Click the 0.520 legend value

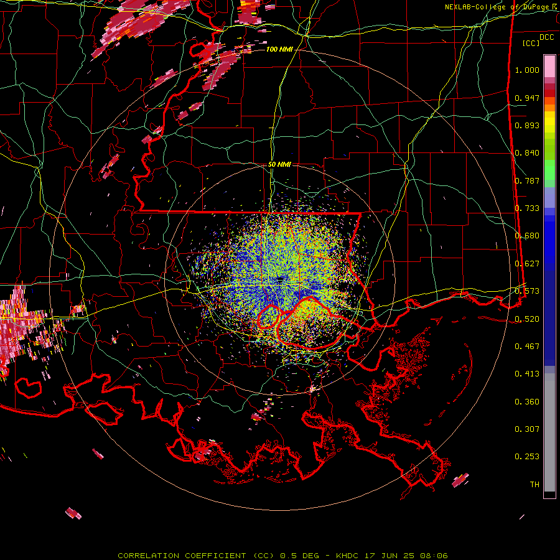(527, 318)
